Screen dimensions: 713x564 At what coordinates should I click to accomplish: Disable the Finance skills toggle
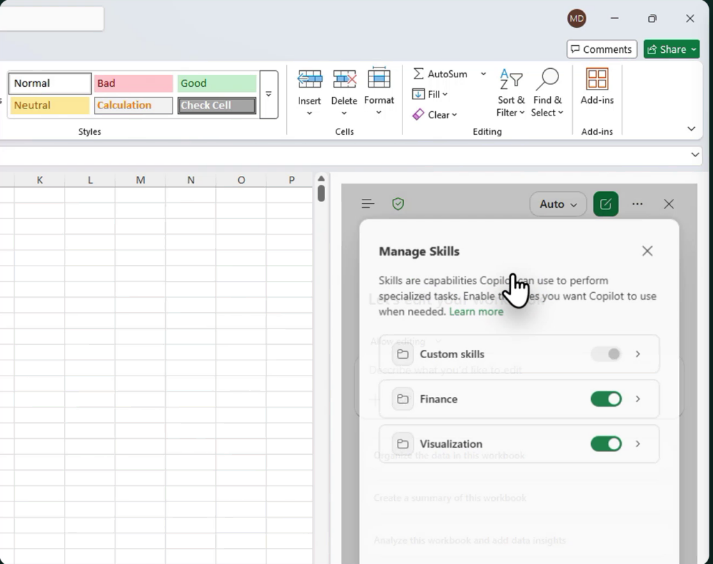pos(606,398)
